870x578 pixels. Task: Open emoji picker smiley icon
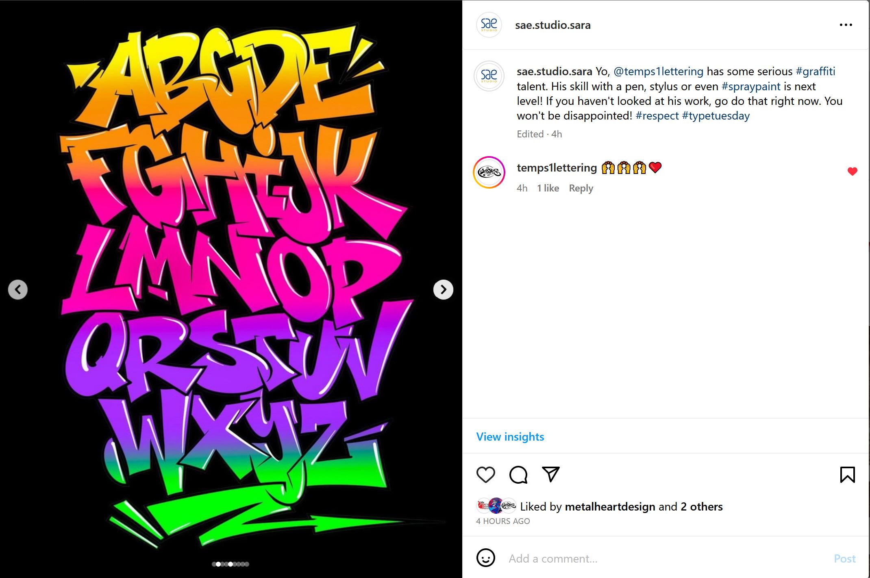click(x=485, y=558)
